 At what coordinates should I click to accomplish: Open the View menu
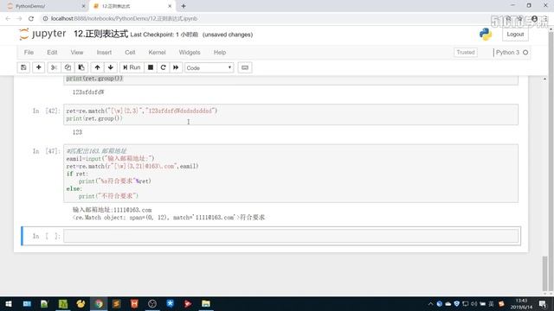(77, 52)
